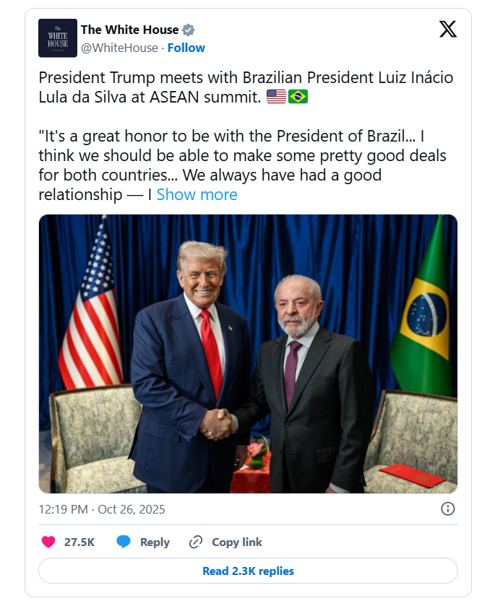Open the info icon beside the date
The image size is (500, 606).
pyautogui.click(x=448, y=509)
